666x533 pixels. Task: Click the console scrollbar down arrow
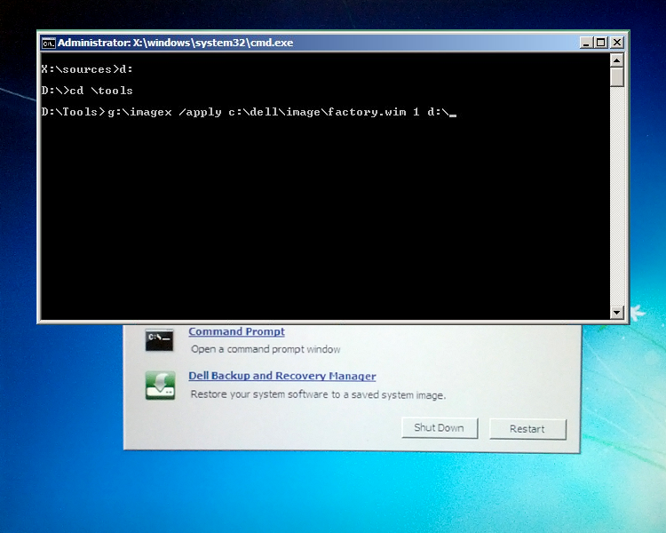pos(617,313)
